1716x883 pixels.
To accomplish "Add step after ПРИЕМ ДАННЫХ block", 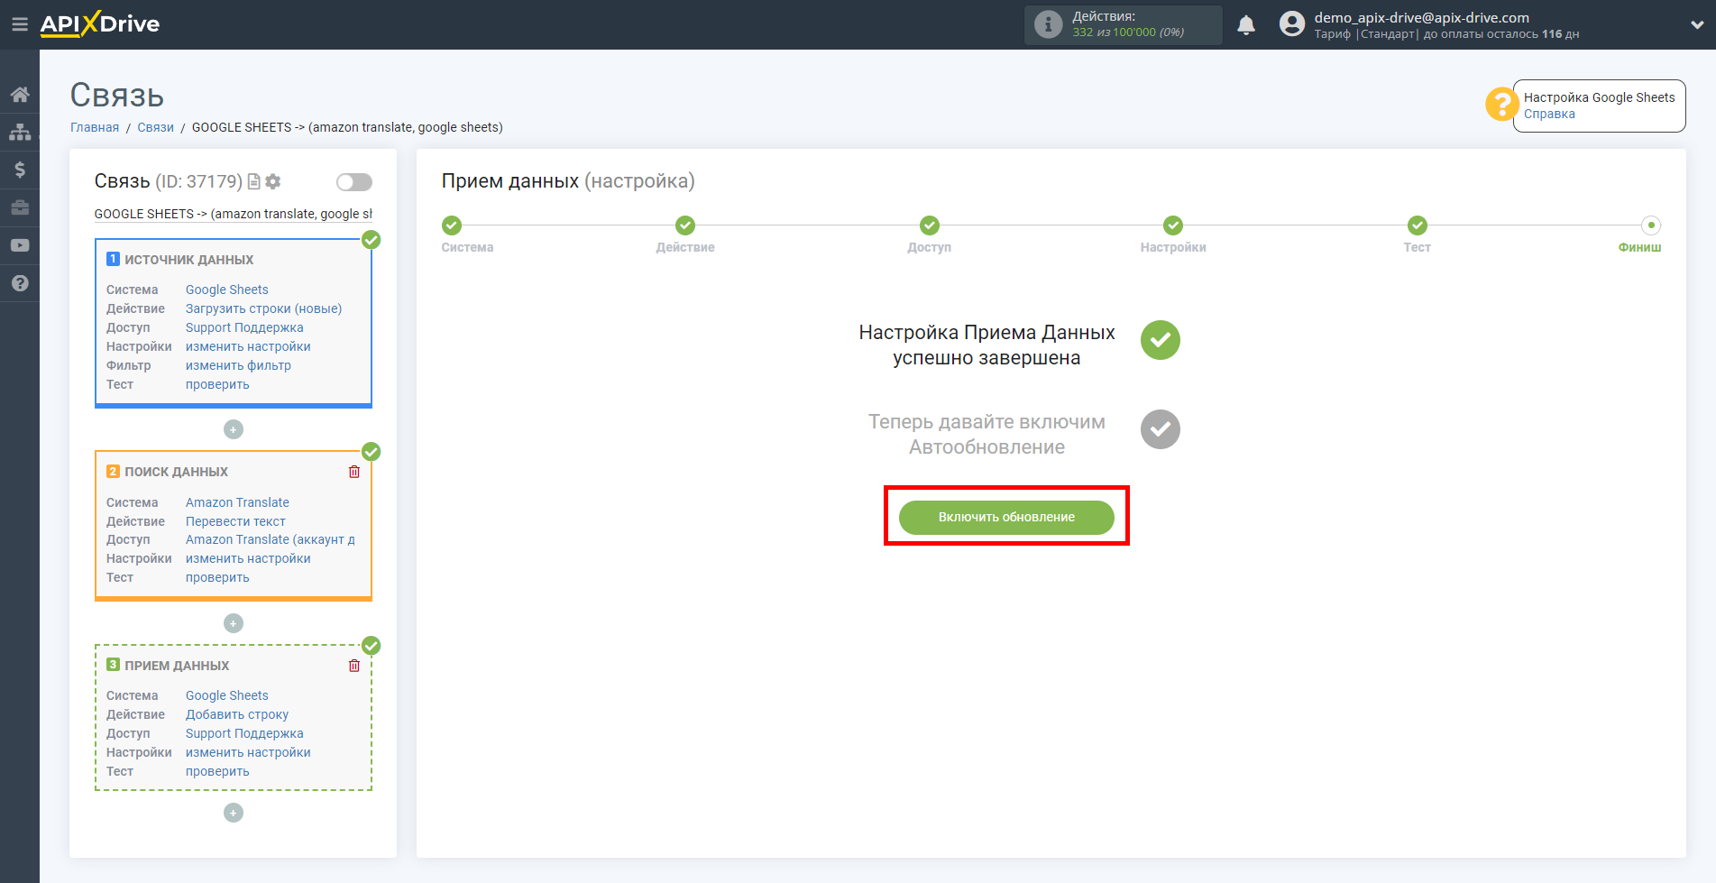I will [234, 813].
